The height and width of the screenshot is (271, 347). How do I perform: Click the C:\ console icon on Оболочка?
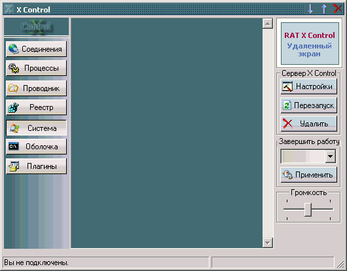pos(14,147)
